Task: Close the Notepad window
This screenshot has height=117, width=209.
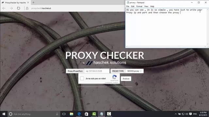Action: point(206,2)
